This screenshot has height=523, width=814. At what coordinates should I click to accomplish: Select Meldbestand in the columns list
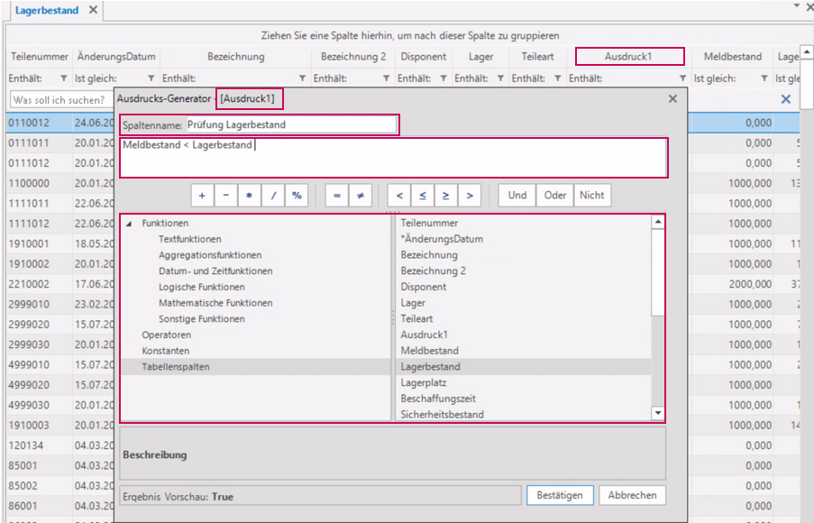point(429,351)
